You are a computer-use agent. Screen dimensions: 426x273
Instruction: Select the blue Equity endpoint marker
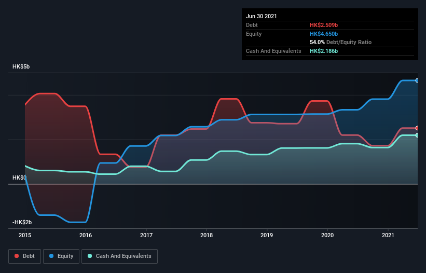coord(417,80)
